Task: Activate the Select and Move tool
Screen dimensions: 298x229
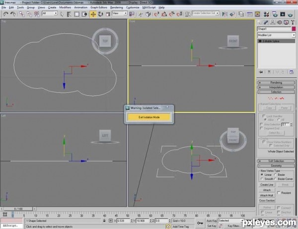Action: pos(93,14)
